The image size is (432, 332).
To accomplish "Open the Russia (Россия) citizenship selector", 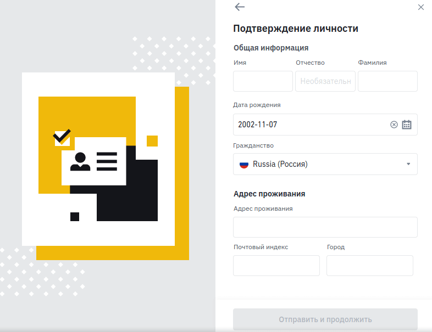I will [x=325, y=164].
